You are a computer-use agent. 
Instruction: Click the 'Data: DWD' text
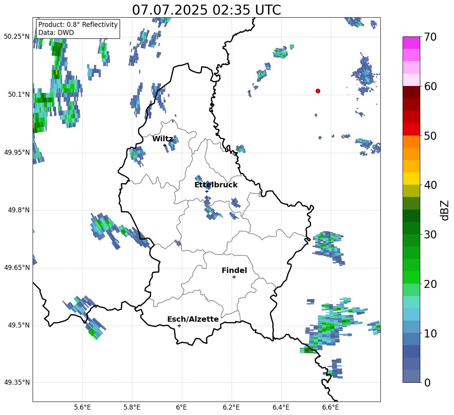point(56,33)
